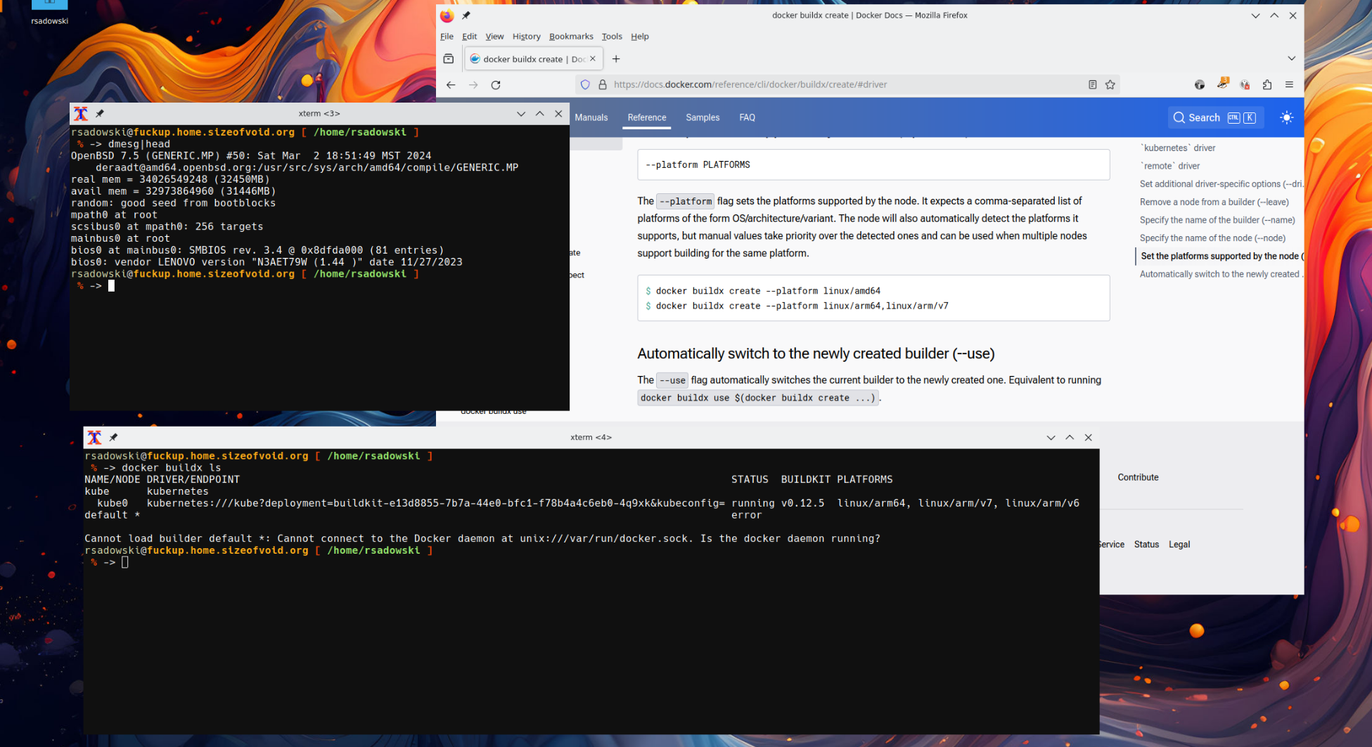Image resolution: width=1372 pixels, height=747 pixels.
Task: Click Firefox logo window menu icon
Action: [x=447, y=15]
